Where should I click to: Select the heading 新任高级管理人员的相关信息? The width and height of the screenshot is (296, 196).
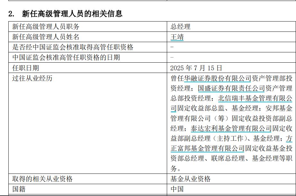click(x=72, y=14)
